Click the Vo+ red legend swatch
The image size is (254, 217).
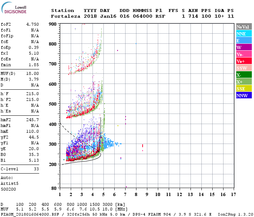tap(244, 61)
